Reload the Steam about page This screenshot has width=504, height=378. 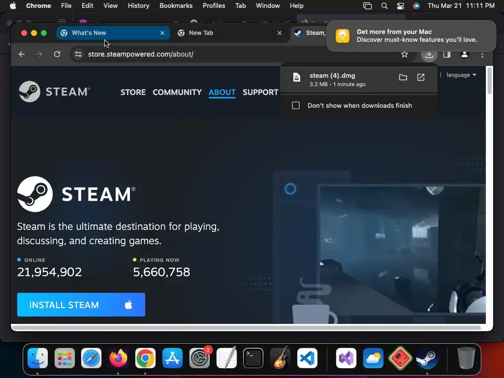[x=57, y=54]
